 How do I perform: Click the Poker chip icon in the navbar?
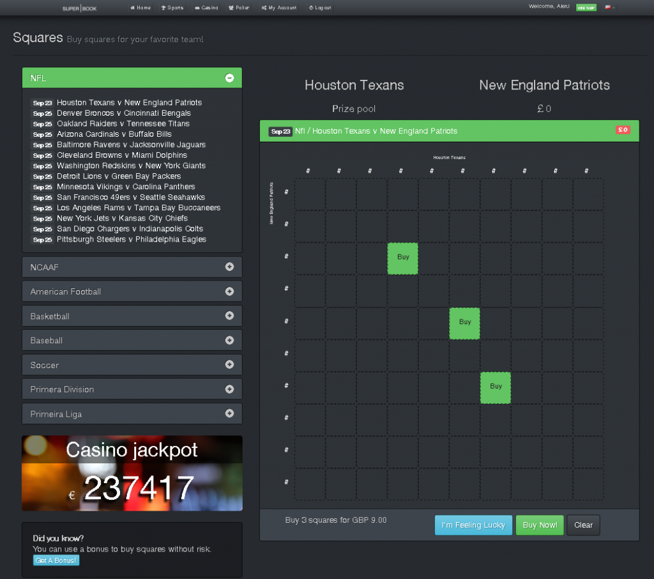point(232,8)
